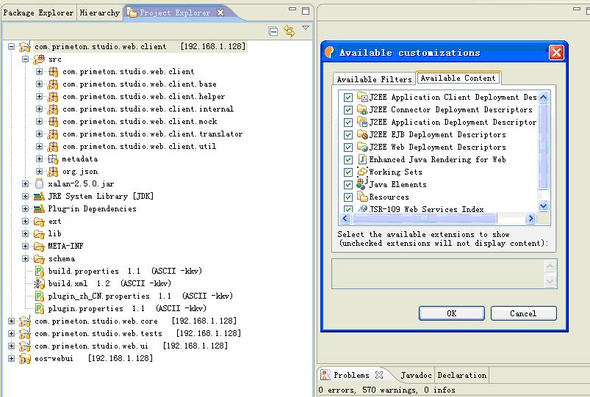590x397 pixels.
Task: Click com.primeton.studio.web.core project icon
Action: click(25, 321)
